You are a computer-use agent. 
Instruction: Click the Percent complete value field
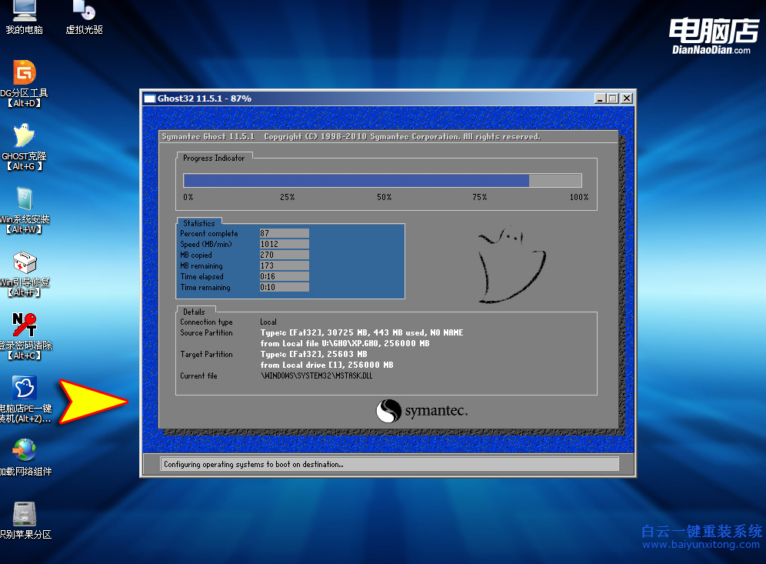tap(284, 233)
